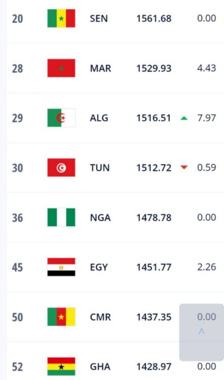Click the Tunisia flag icon
Screen dimensions: 224x380
point(61,168)
